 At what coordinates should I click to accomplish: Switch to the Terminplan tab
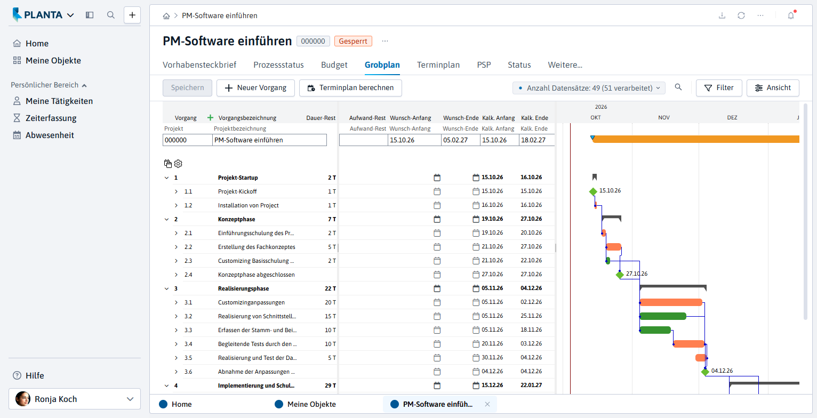point(438,65)
